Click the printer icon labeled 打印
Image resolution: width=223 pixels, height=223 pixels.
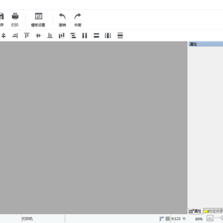[x=15, y=16]
